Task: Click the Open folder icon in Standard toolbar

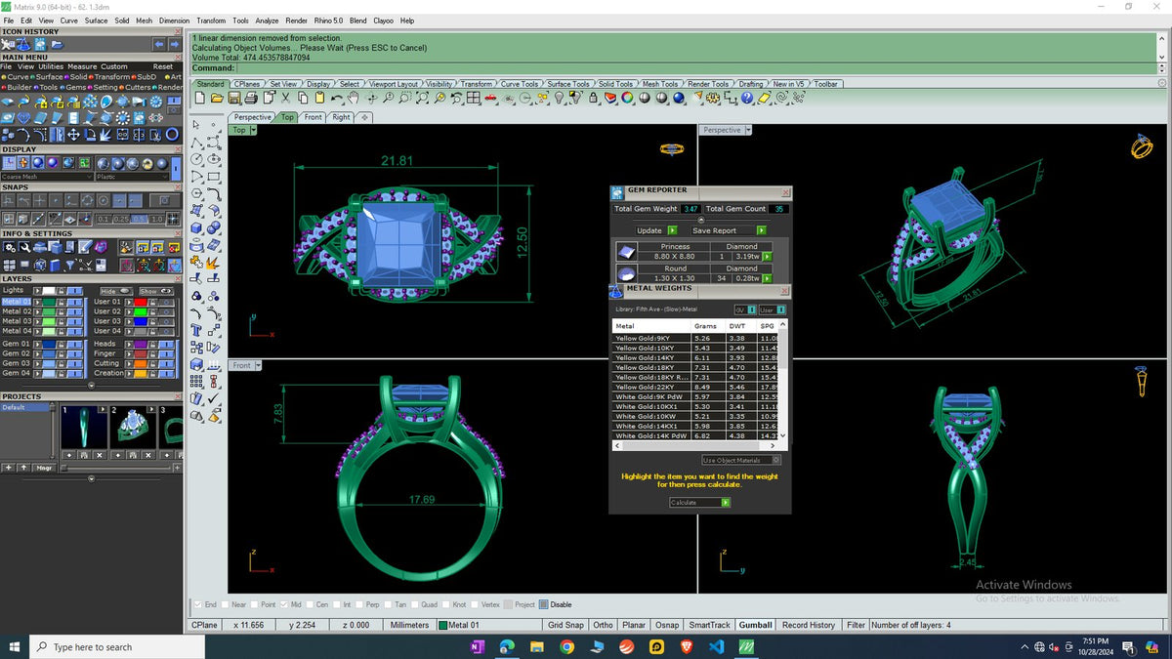Action: click(x=217, y=98)
